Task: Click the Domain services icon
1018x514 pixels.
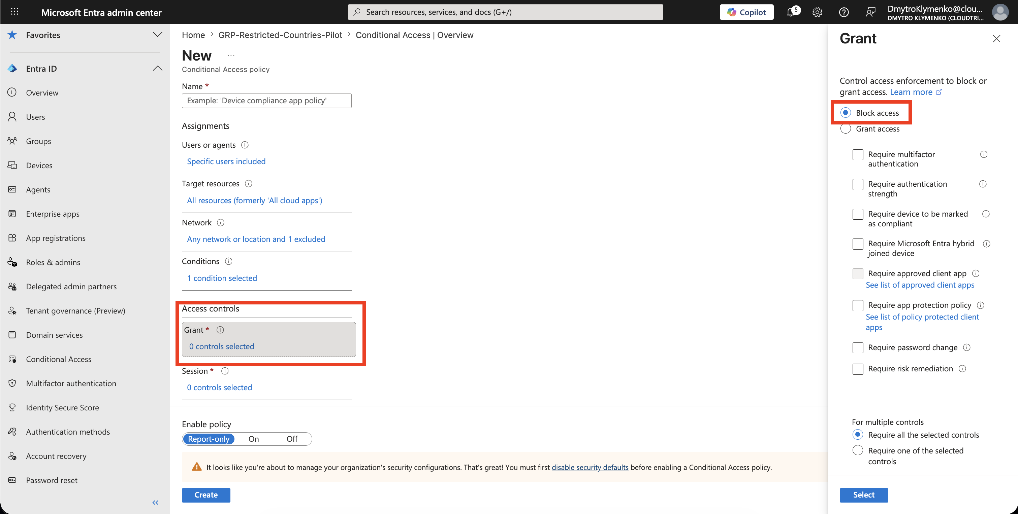Action: tap(12, 334)
